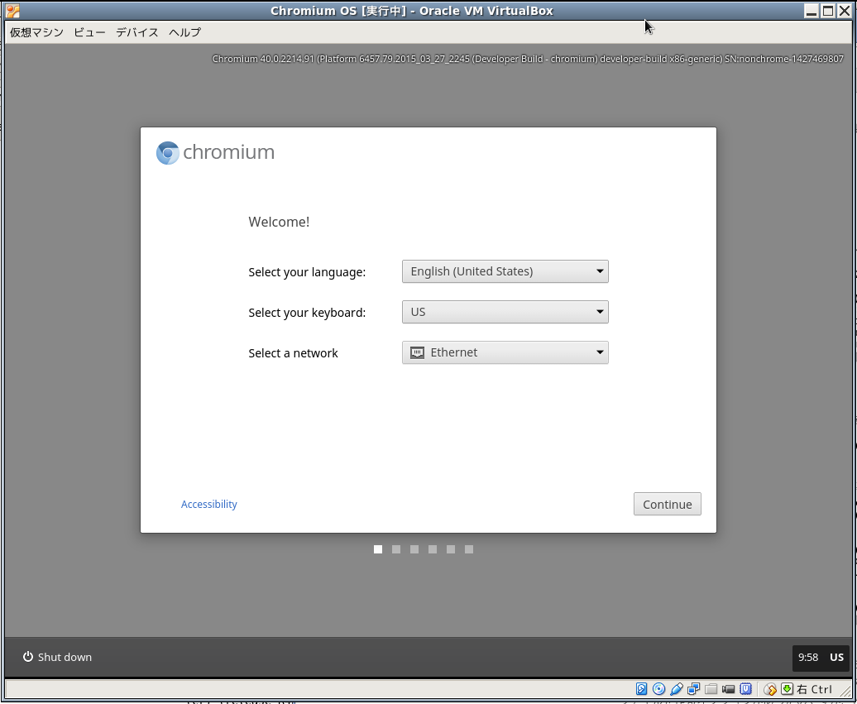This screenshot has width=857, height=704.
Task: Open the ヘルプ menu
Action: [184, 32]
